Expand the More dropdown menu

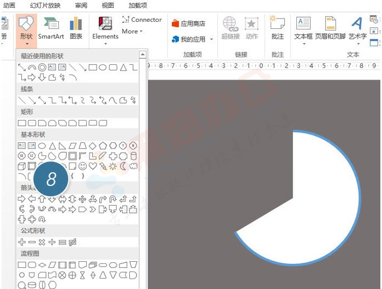[132, 32]
